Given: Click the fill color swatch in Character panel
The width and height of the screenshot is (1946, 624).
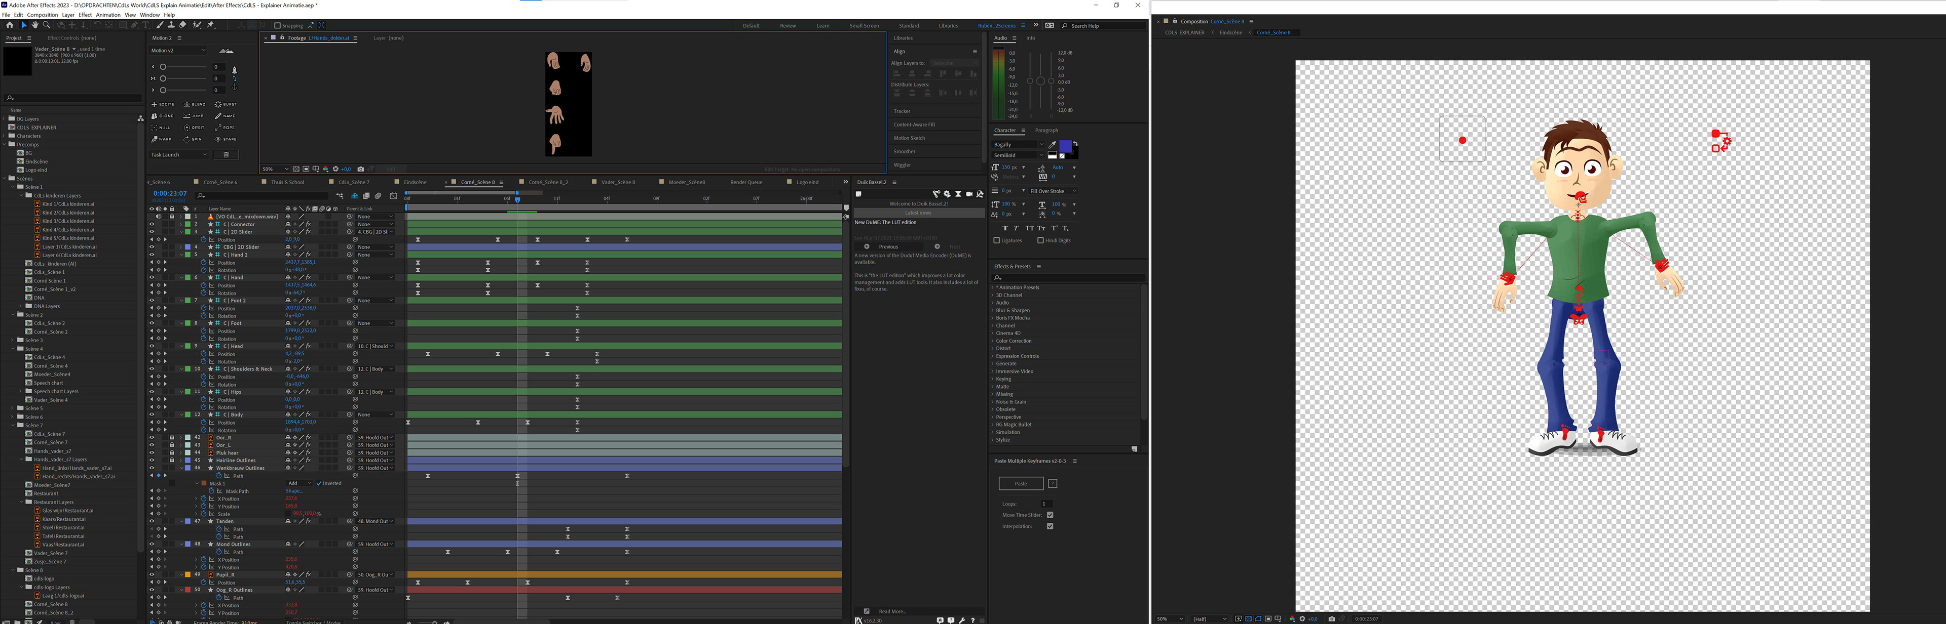Looking at the screenshot, I should 1066,146.
